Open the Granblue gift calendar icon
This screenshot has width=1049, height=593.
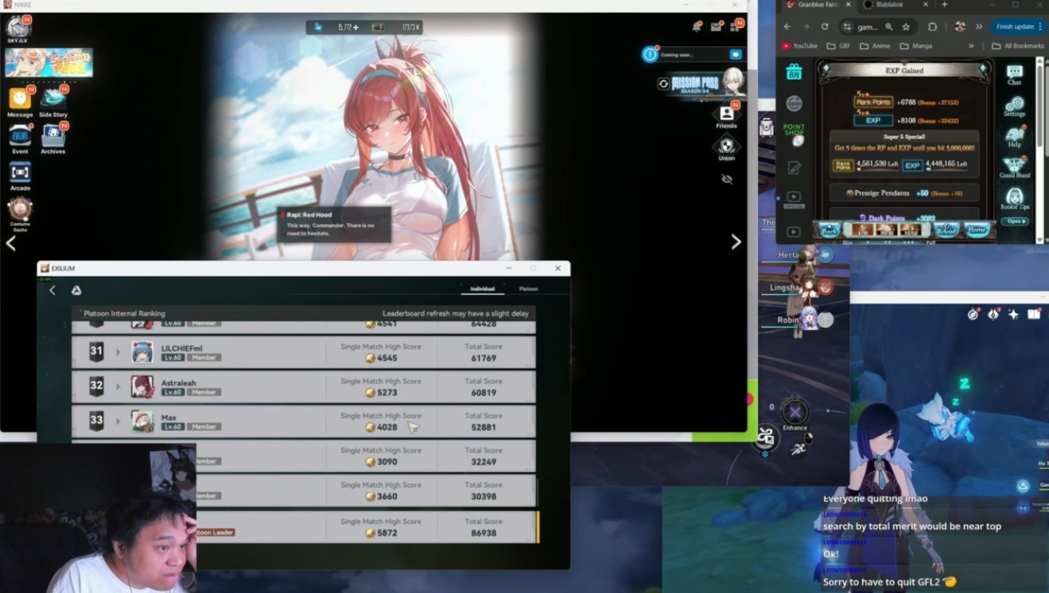(794, 73)
